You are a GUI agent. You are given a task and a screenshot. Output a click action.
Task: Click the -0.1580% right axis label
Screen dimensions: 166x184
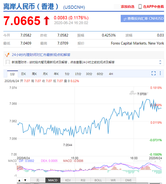click(x=155, y=154)
